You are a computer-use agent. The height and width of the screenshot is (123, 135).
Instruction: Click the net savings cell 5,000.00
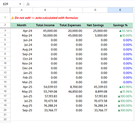tap(95, 35)
